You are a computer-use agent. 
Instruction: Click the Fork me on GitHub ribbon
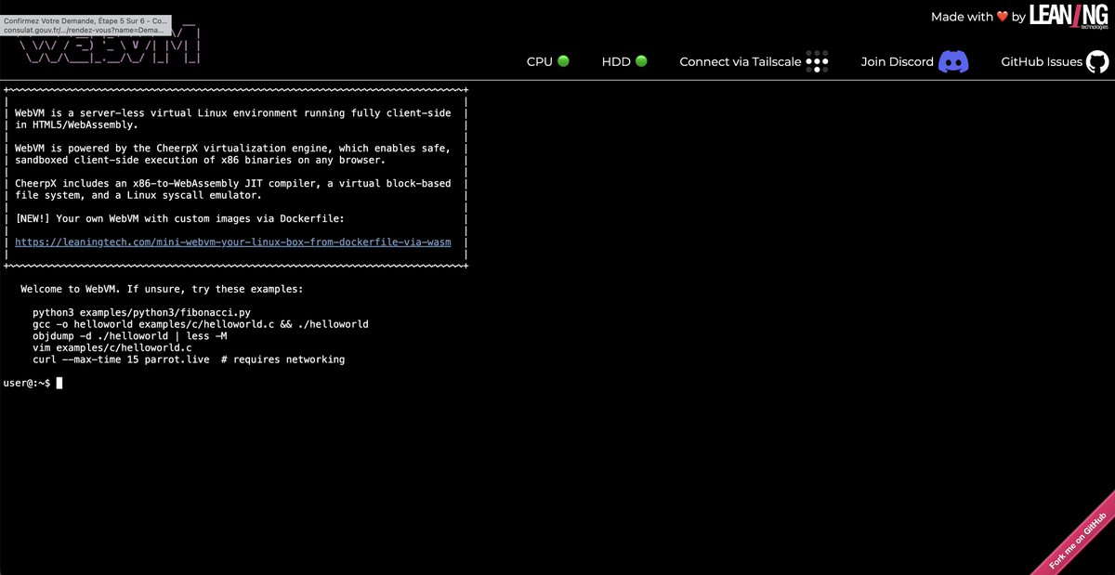pos(1078,539)
